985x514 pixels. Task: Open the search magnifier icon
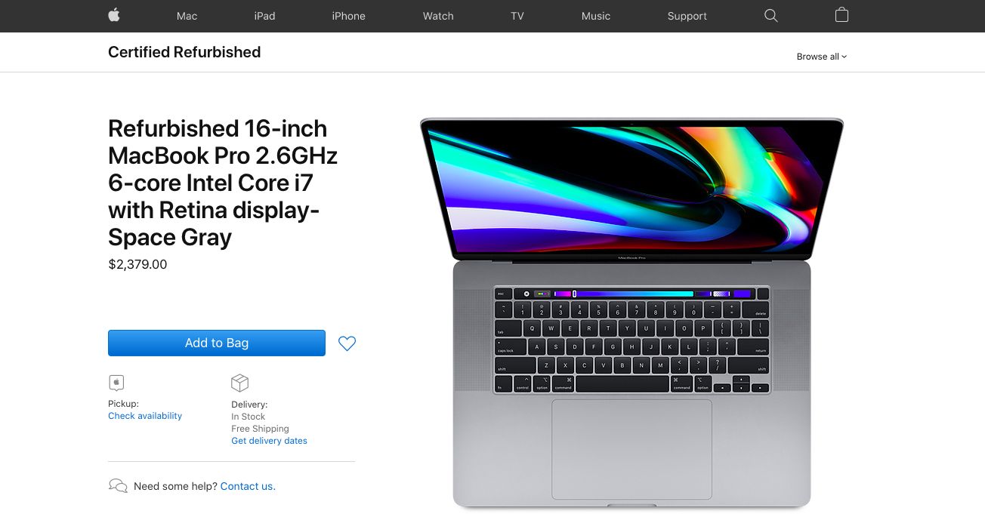[770, 16]
